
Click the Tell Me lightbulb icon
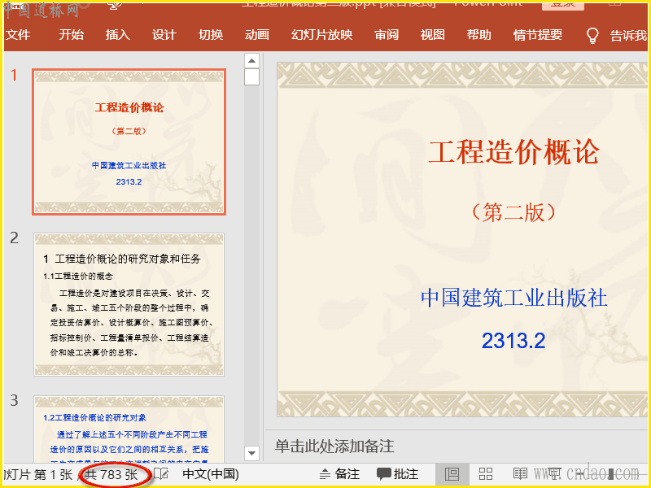click(x=592, y=36)
